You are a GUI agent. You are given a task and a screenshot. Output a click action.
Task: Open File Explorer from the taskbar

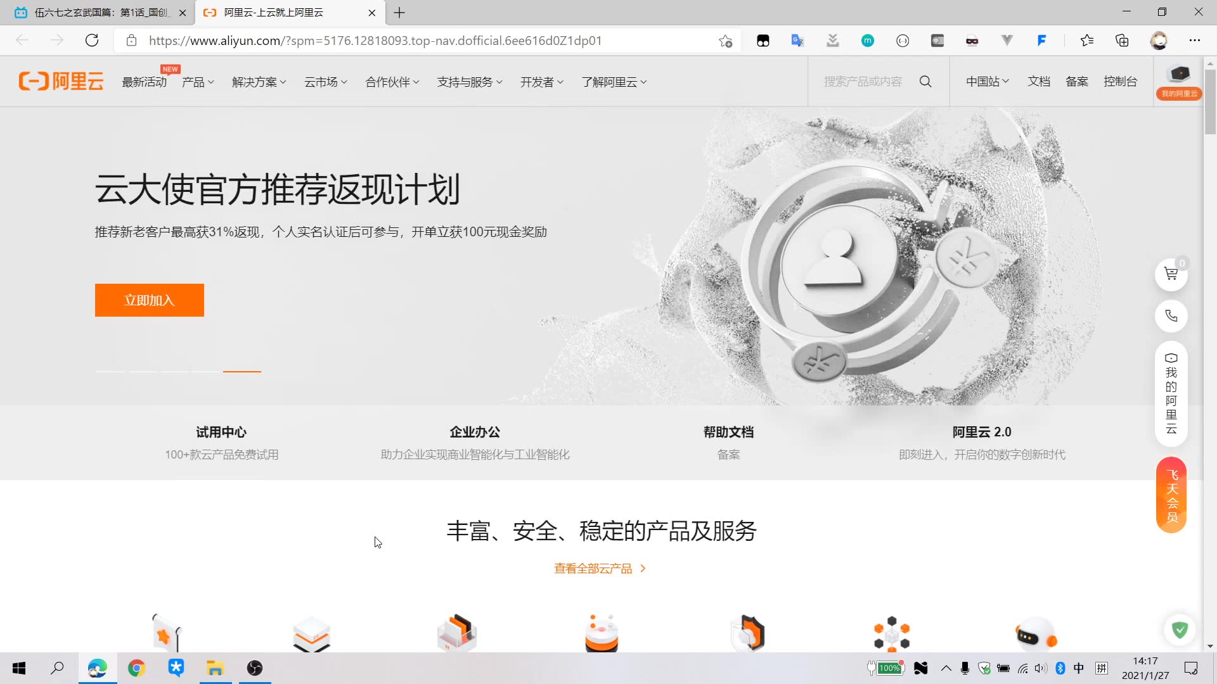click(216, 668)
